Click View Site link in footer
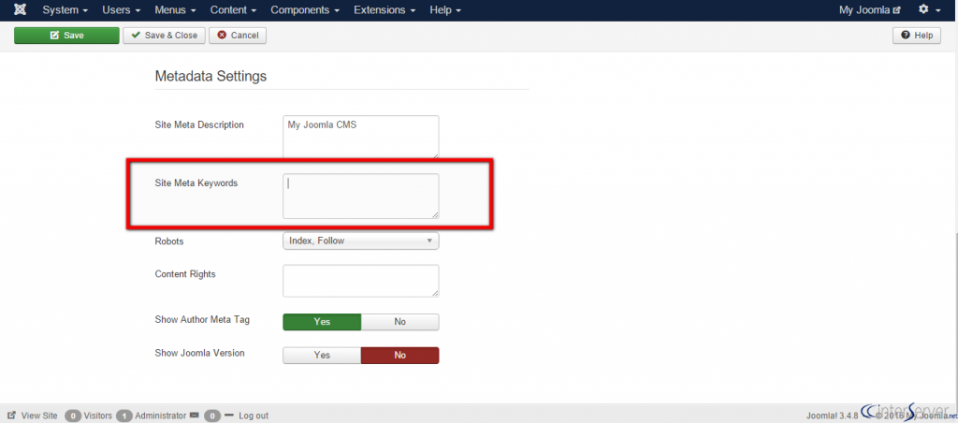This screenshot has width=958, height=423. 39,416
